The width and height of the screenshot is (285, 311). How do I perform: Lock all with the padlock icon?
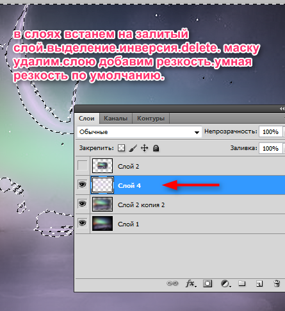(156, 148)
